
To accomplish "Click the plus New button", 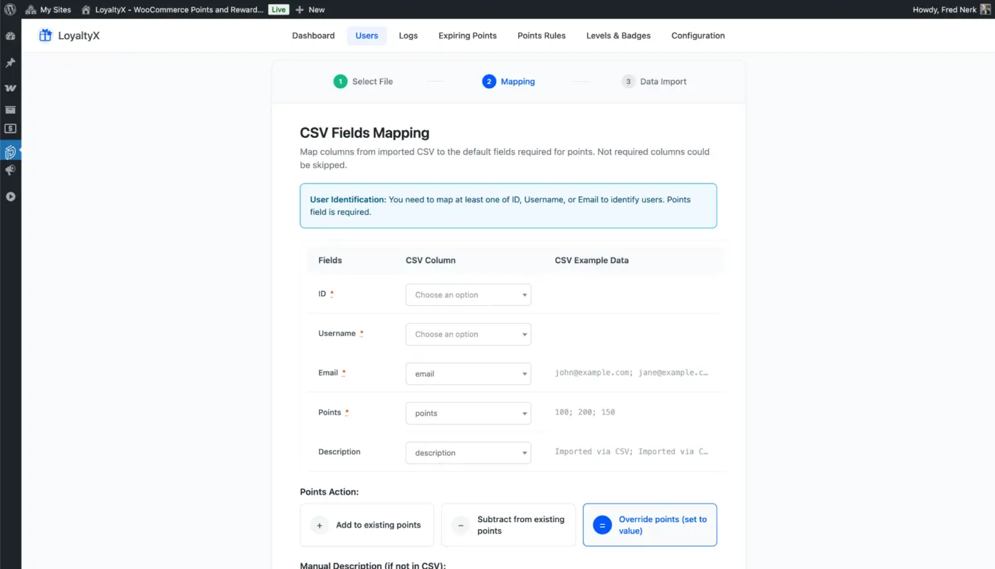I will (310, 9).
